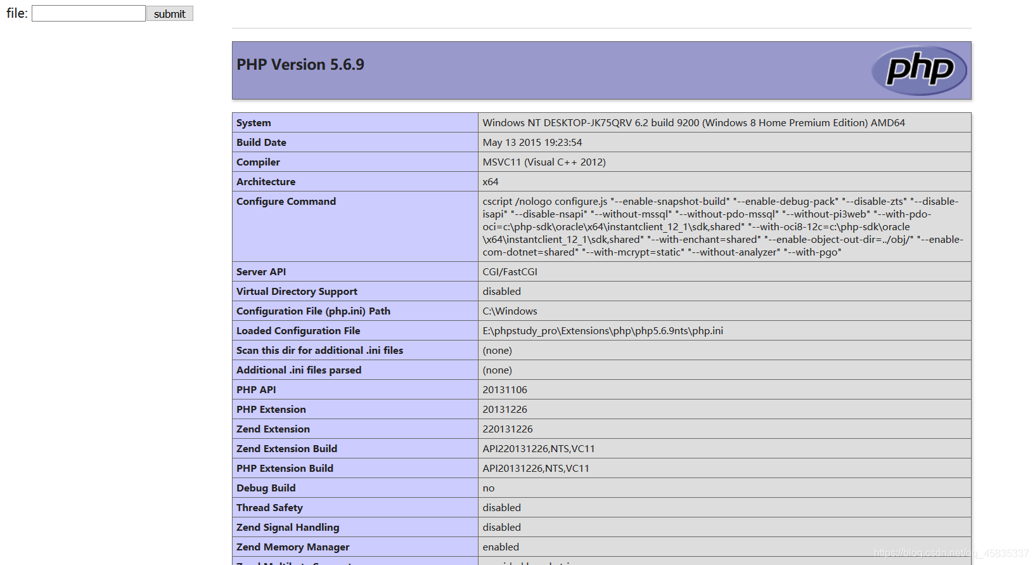This screenshot has width=1035, height=565.
Task: Click "Scan this dir for additional .ini files"
Action: point(319,351)
